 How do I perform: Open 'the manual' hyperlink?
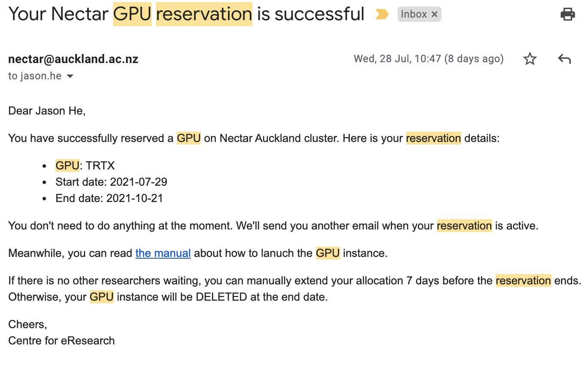tap(163, 253)
